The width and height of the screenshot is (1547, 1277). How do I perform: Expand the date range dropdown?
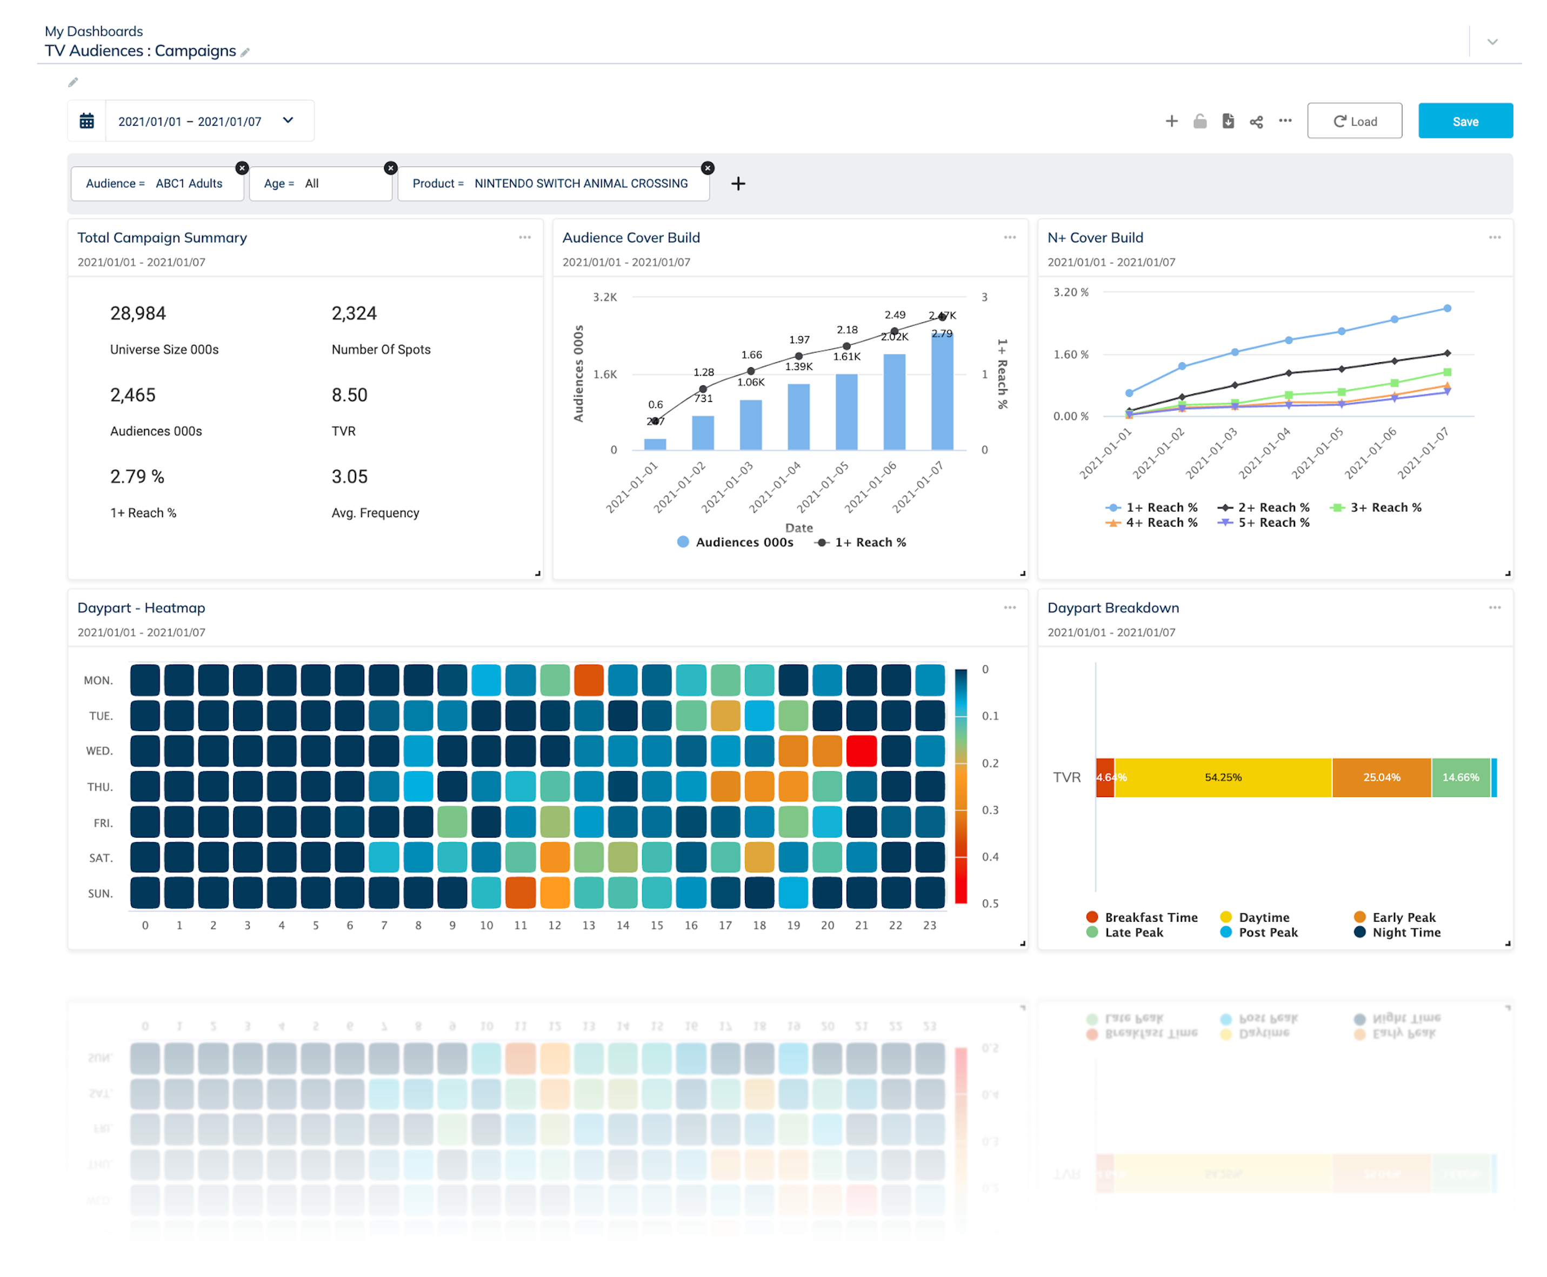(288, 120)
